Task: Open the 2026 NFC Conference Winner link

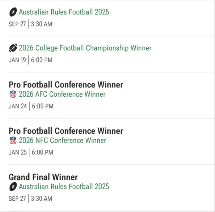Action: 63,140
